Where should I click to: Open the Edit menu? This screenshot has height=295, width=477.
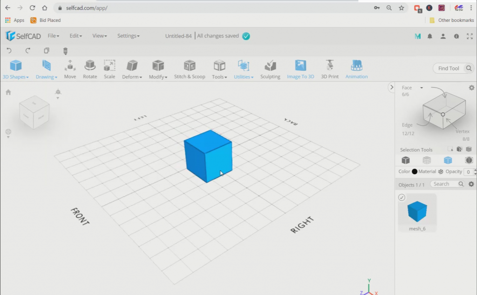[x=75, y=35]
